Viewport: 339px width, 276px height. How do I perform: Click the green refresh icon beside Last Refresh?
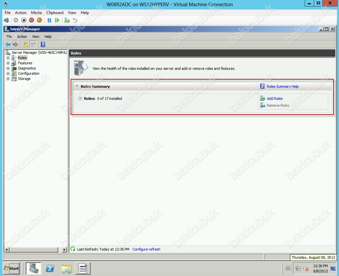(x=73, y=249)
